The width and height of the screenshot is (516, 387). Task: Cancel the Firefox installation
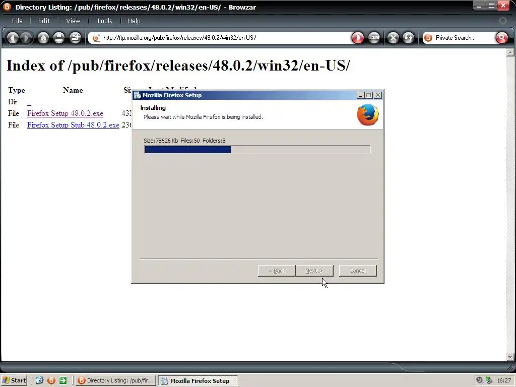click(x=358, y=271)
